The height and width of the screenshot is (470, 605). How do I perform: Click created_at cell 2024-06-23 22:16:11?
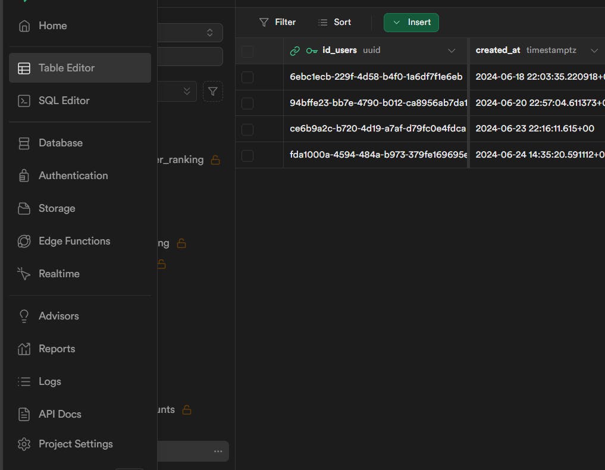(x=537, y=129)
